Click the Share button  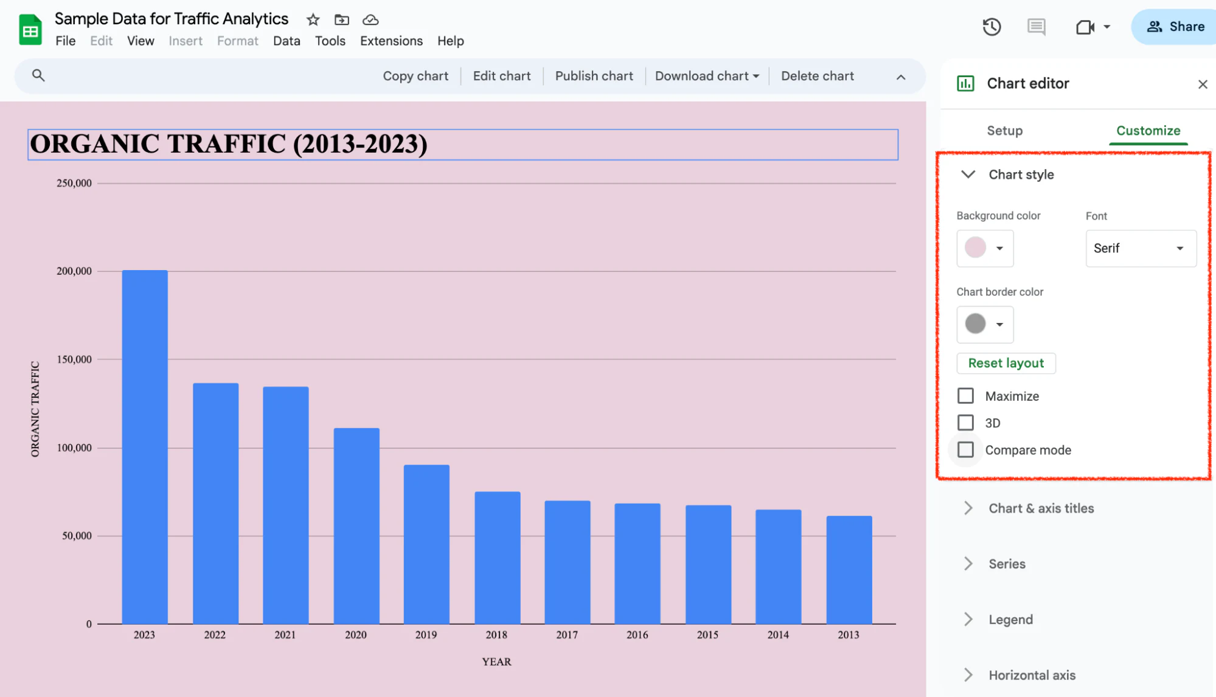[1175, 27]
